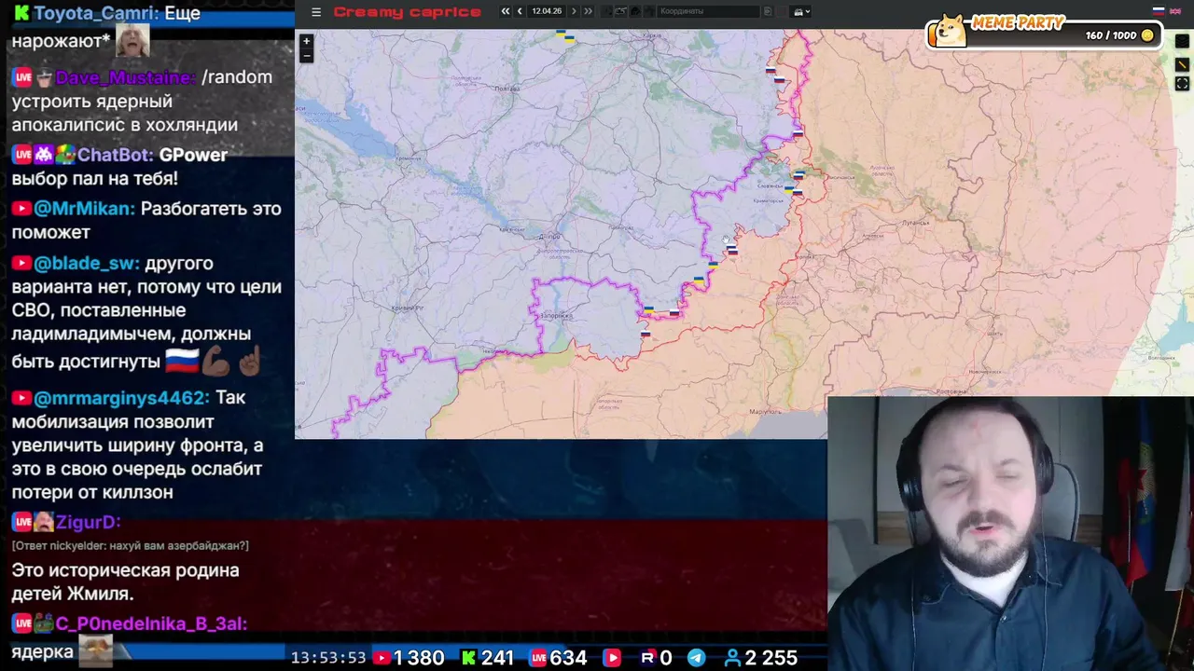
Task: Click the green Kick viewer counter icon
Action: (x=468, y=658)
